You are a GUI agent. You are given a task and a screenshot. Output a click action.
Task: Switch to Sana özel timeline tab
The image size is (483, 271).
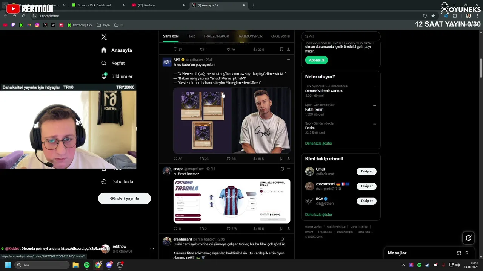pyautogui.click(x=171, y=36)
